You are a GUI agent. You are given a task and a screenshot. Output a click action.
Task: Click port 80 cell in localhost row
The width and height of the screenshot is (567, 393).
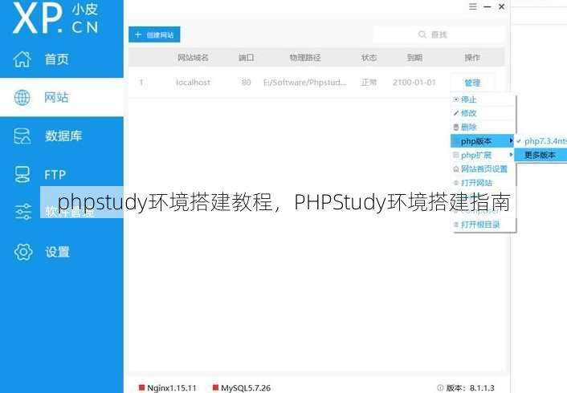pos(246,83)
